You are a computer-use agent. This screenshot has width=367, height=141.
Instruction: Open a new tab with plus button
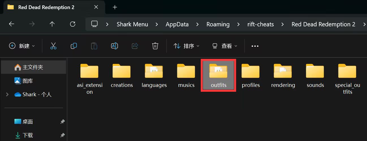[x=115, y=7]
